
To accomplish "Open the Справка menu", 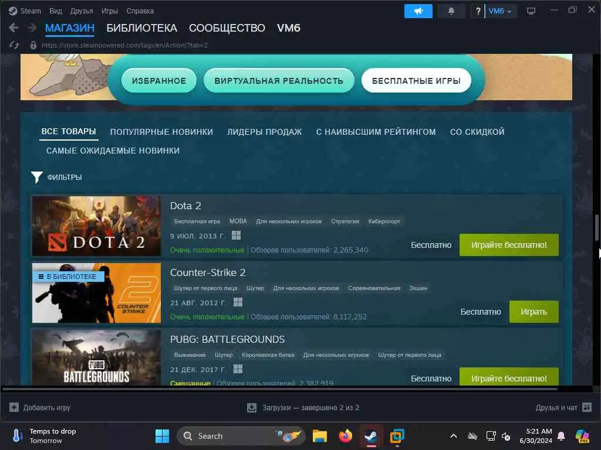I will (140, 11).
